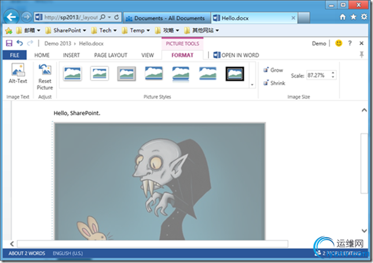Viewport: 373px width, 263px height.
Task: Click vertical scrollbar up arrow
Action: (364, 110)
